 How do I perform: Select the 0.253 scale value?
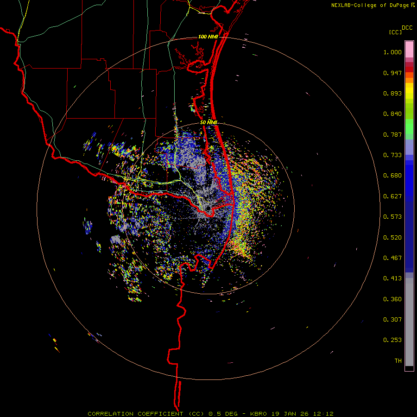click(x=392, y=340)
